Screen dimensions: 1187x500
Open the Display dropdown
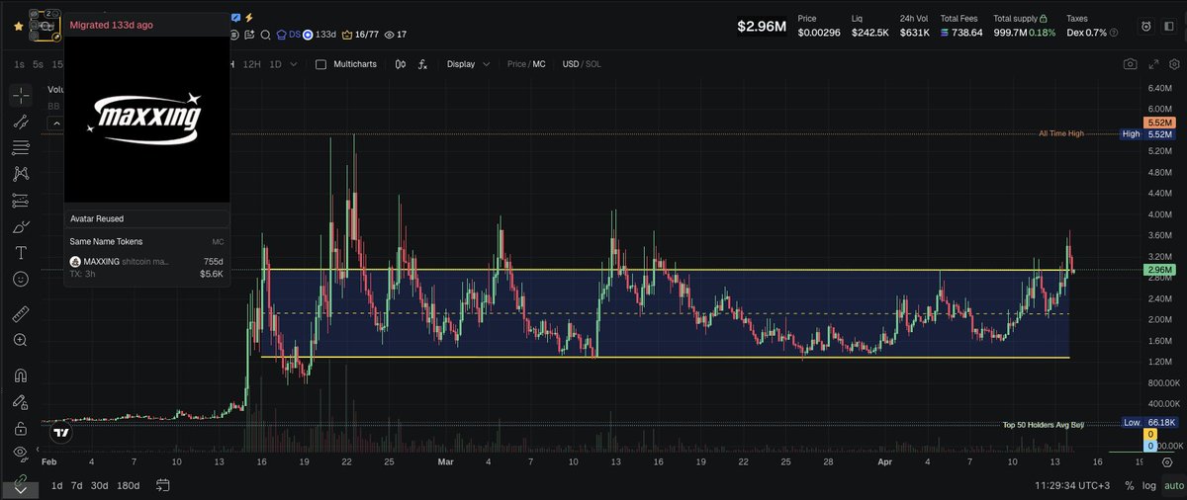469,64
